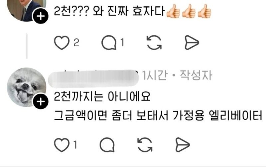The height and width of the screenshot is (168, 266).
Task: Select the '작성자' author label
Action: 196,75
